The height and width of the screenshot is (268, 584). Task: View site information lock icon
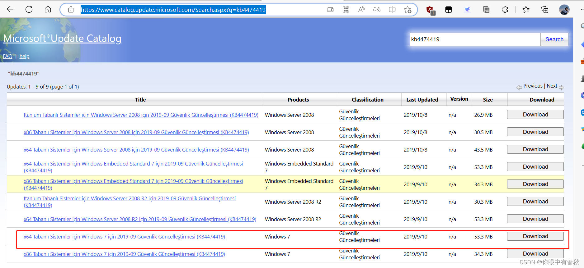click(x=71, y=9)
